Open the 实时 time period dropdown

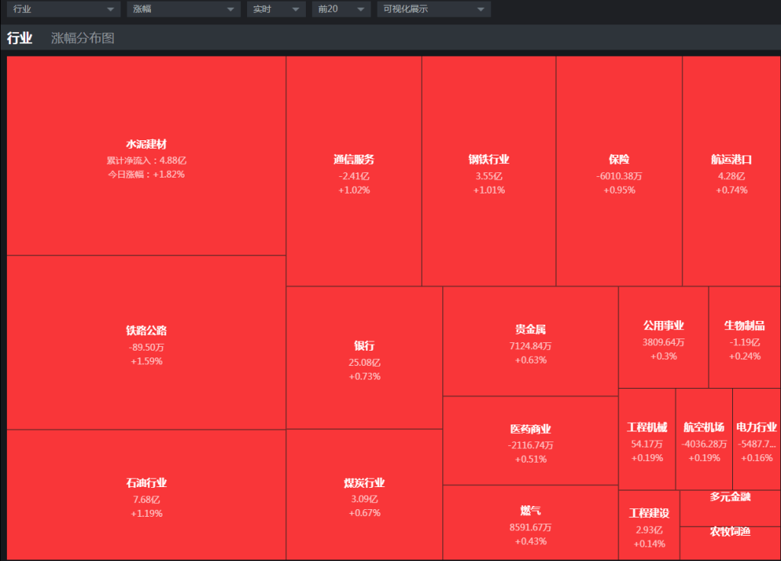coord(276,9)
